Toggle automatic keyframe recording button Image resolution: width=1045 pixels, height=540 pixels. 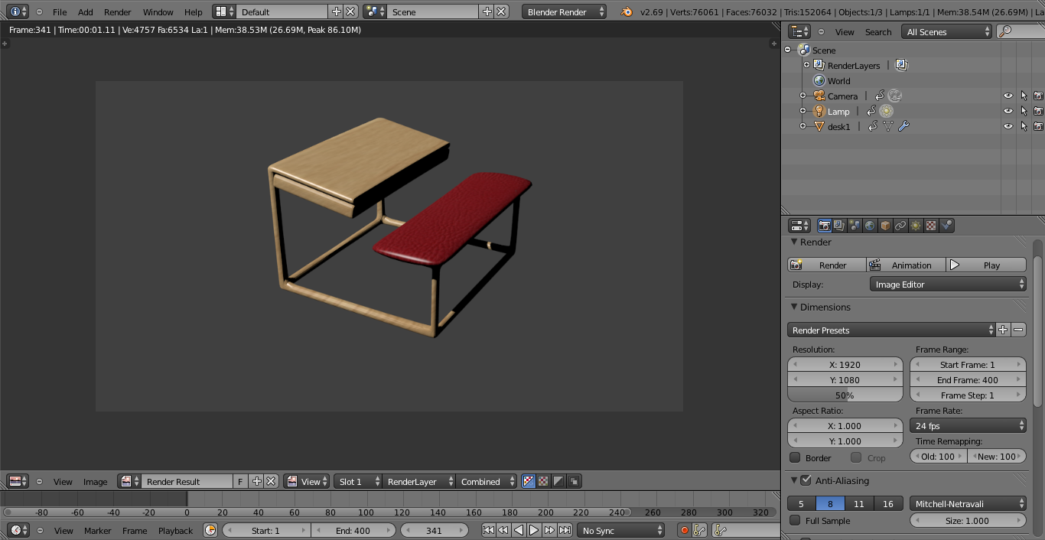click(684, 530)
